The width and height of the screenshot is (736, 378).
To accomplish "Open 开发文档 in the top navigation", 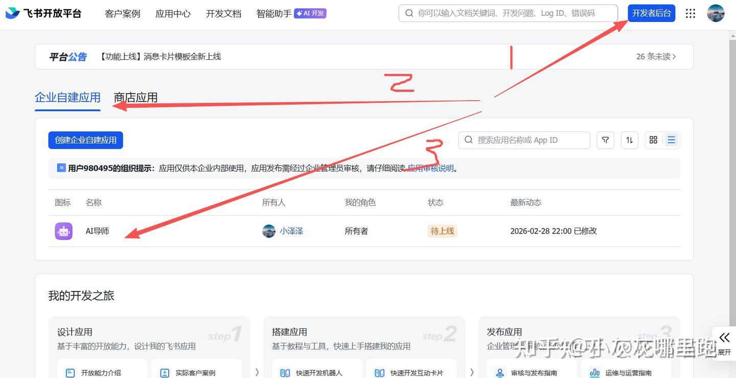I will click(x=224, y=14).
